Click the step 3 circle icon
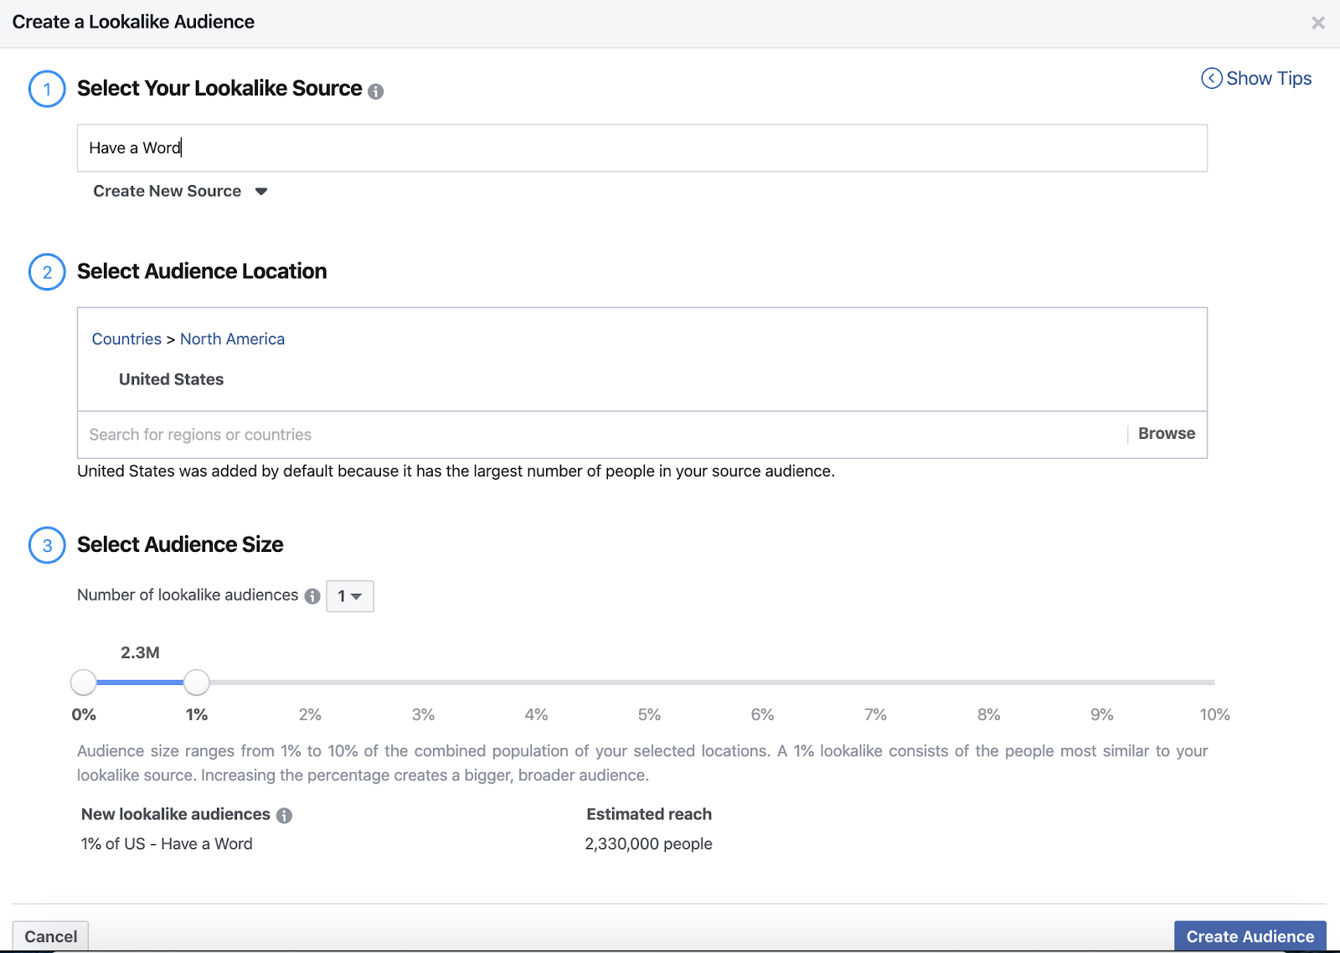 (x=47, y=546)
